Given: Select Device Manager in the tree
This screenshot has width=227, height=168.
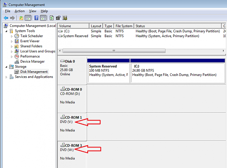Looking at the screenshot, I should 32,61.
